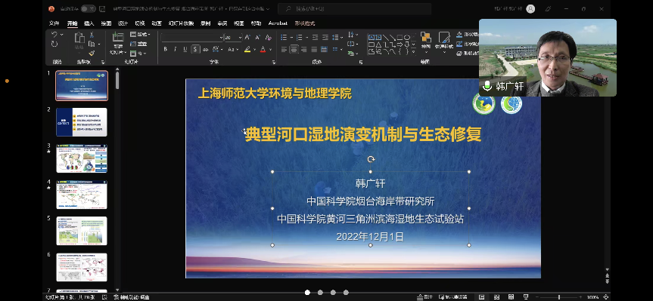
Task: Click the Arrange shapes icon
Action: (x=425, y=38)
